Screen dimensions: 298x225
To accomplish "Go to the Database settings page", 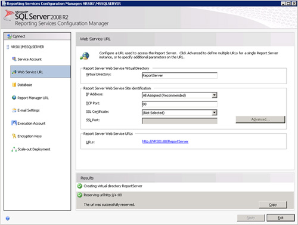I will [x=24, y=85].
